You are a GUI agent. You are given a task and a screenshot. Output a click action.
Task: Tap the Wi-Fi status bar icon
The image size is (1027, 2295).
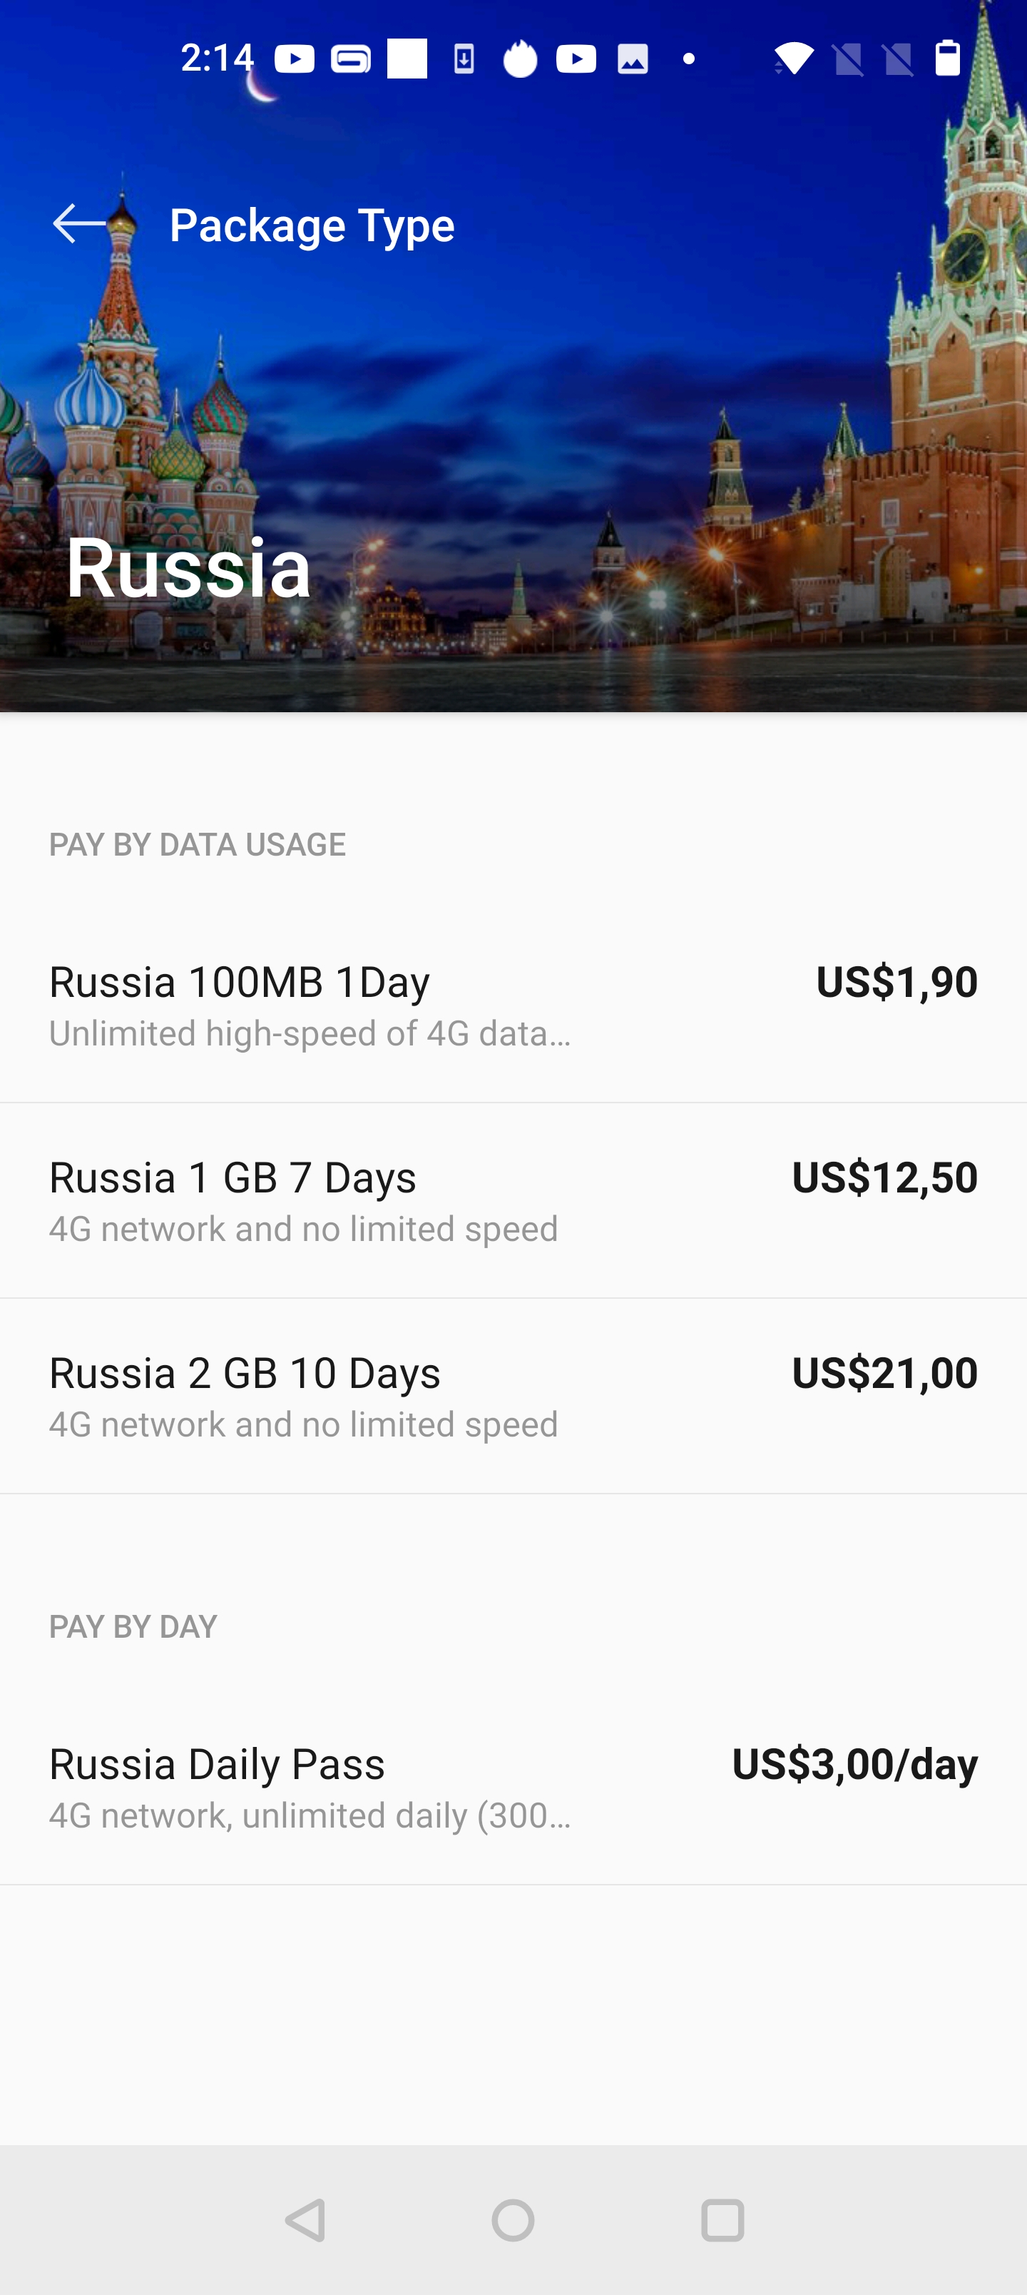pyautogui.click(x=792, y=60)
